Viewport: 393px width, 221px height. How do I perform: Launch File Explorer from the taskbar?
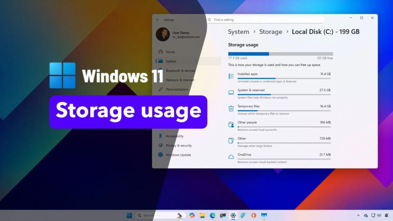pyautogui.click(x=202, y=215)
